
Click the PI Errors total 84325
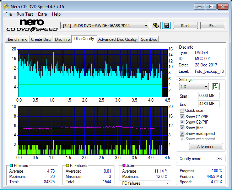coord(49,182)
